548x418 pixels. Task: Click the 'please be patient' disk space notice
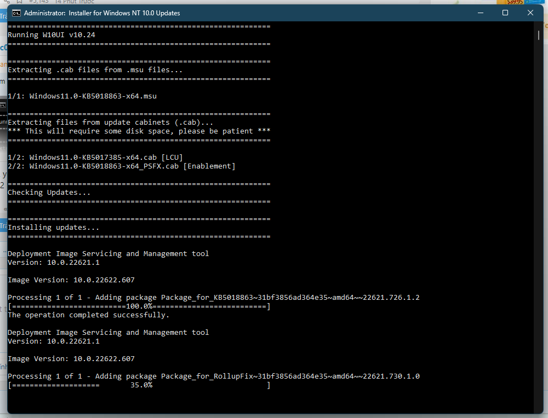coord(139,131)
